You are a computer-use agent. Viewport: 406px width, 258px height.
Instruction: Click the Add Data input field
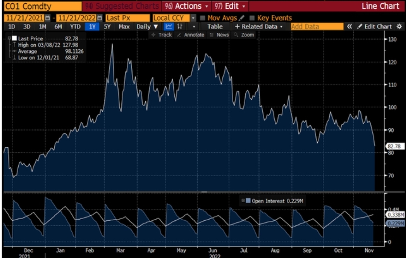pyautogui.click(x=317, y=26)
